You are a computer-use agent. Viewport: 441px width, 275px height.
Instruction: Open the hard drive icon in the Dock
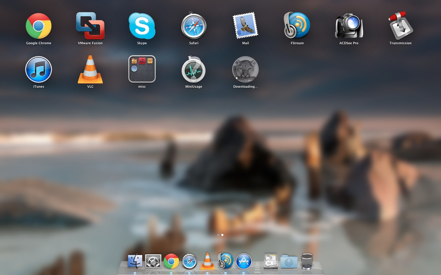[x=271, y=261]
